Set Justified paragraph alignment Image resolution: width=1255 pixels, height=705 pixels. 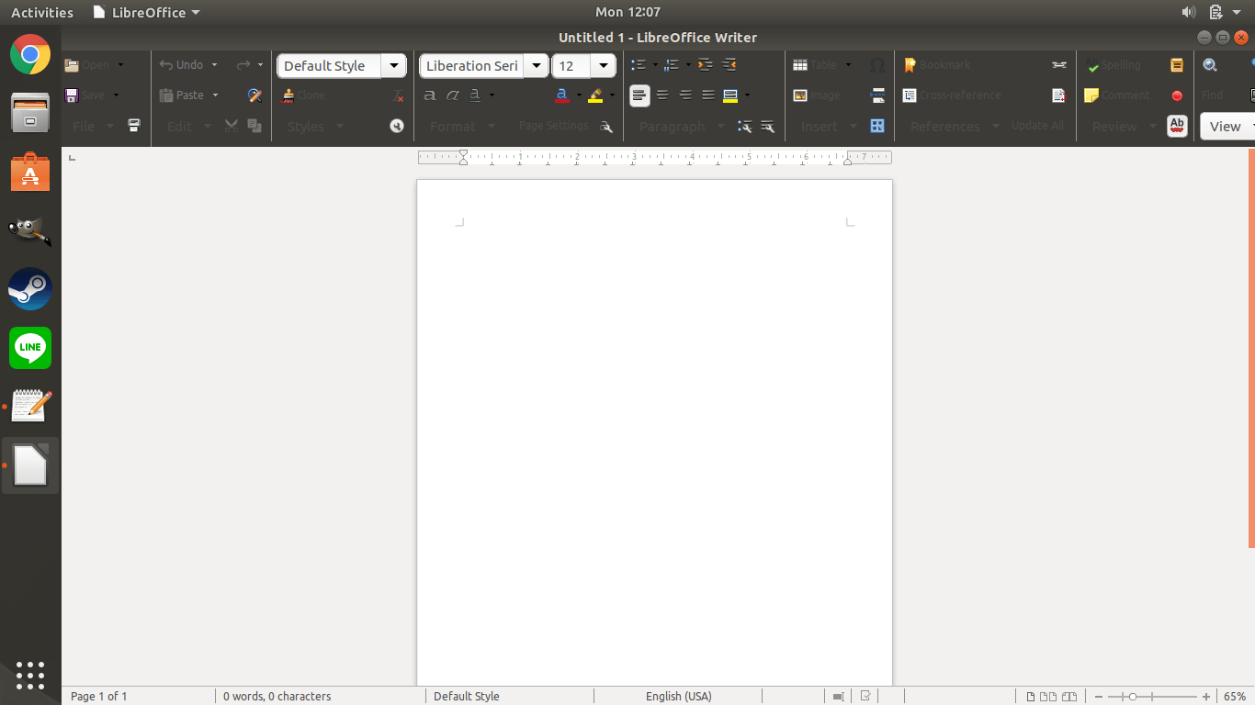(708, 95)
